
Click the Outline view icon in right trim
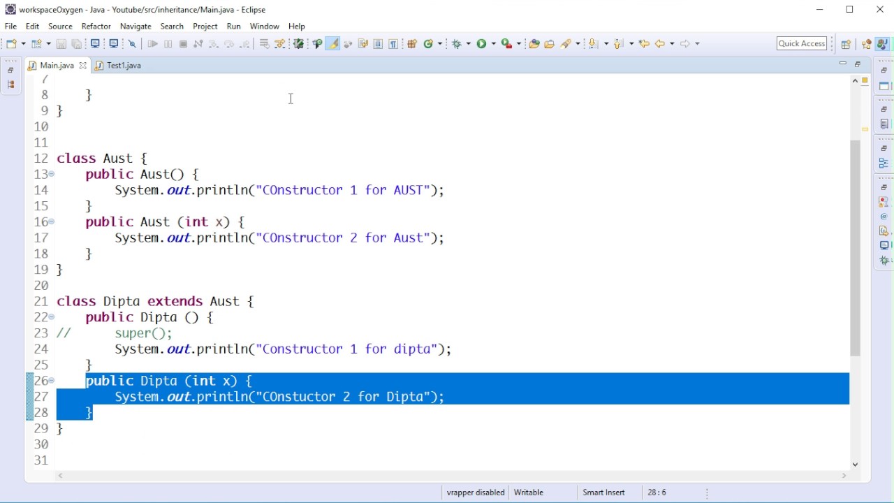click(885, 163)
